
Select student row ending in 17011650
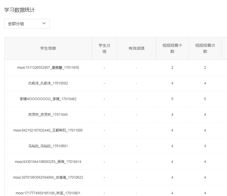pos(48,68)
